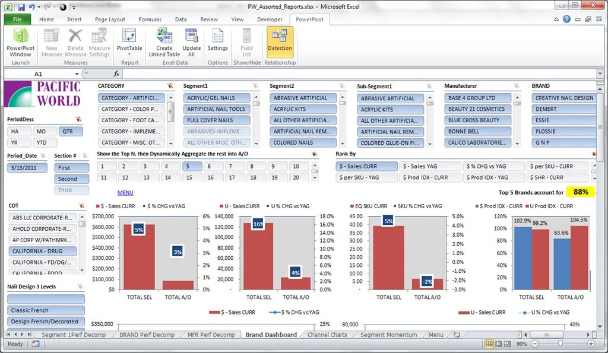
Task: Select Classic French nail design
Action: [46, 310]
